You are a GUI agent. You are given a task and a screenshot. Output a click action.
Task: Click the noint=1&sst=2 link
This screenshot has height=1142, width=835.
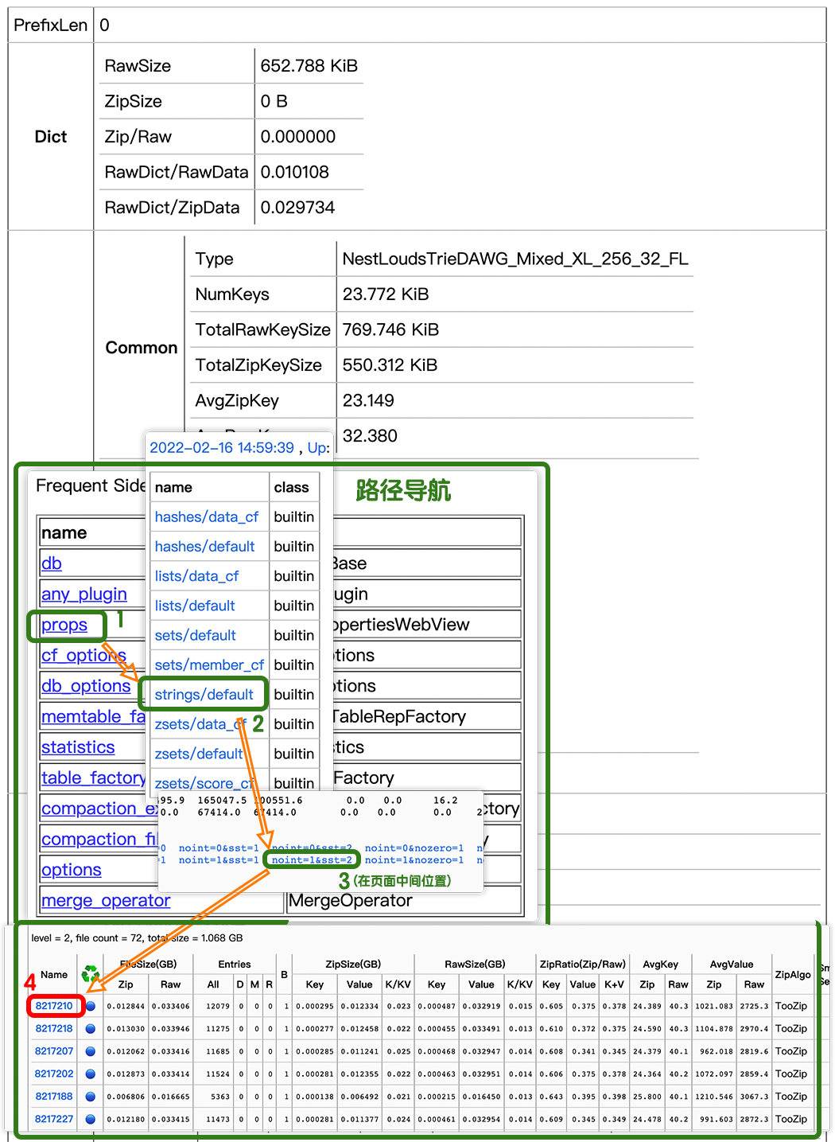pos(312,860)
